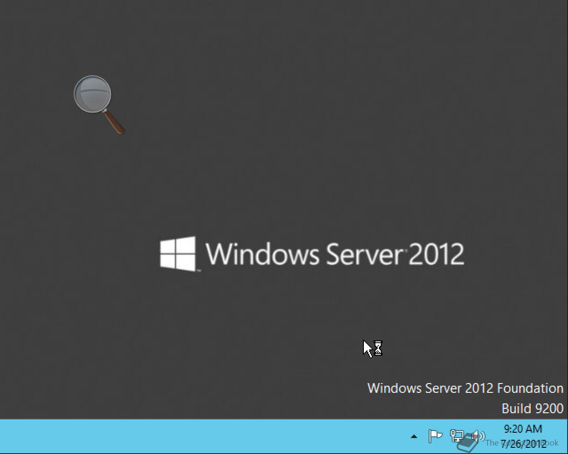The width and height of the screenshot is (568, 454).
Task: Show hidden system tray icons
Action: tap(414, 436)
